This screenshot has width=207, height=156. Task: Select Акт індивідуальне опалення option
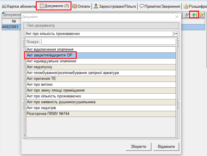coord(101,61)
